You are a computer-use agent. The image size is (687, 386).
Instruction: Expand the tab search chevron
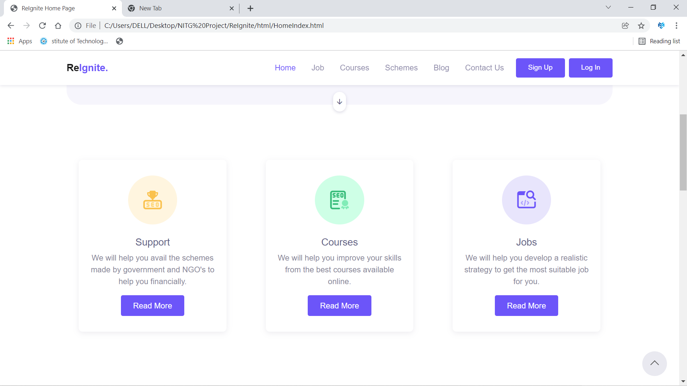(608, 8)
